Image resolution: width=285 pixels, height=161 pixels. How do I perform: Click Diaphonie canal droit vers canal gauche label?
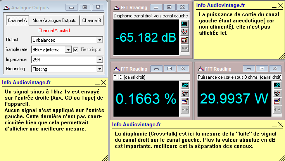(151, 16)
